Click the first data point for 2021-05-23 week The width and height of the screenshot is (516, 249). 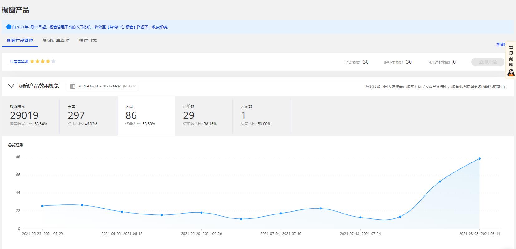click(x=42, y=206)
